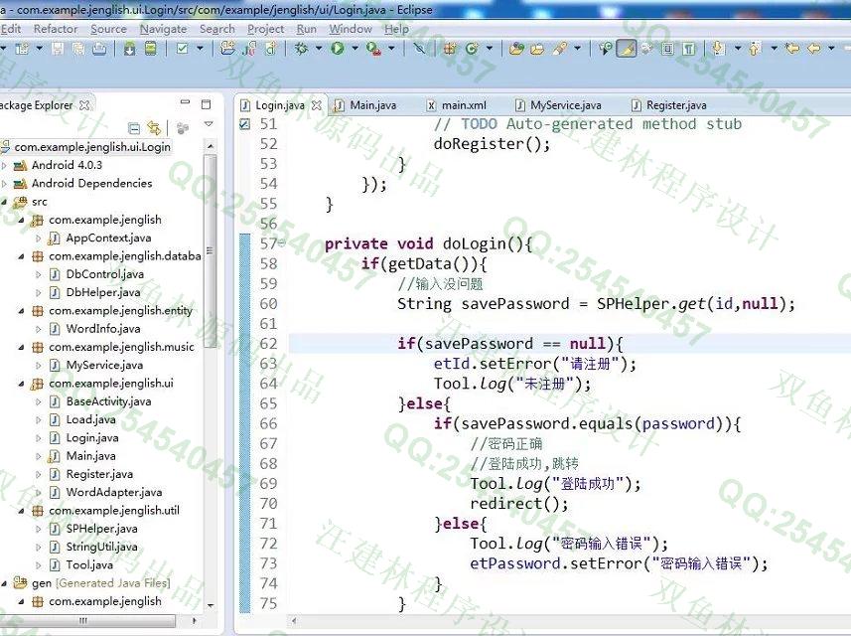Image resolution: width=851 pixels, height=636 pixels.
Task: Open the Lint check dropdown arrow
Action: coord(200,49)
